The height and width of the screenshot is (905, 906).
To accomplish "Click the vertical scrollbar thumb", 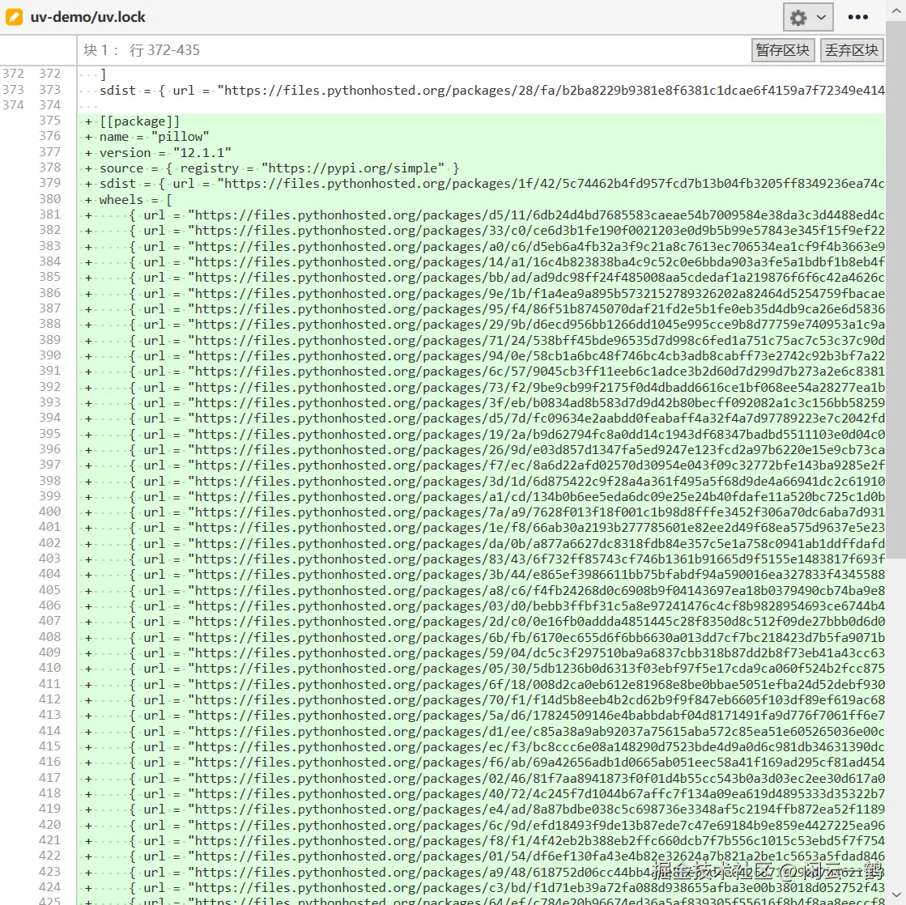I will pos(896,289).
